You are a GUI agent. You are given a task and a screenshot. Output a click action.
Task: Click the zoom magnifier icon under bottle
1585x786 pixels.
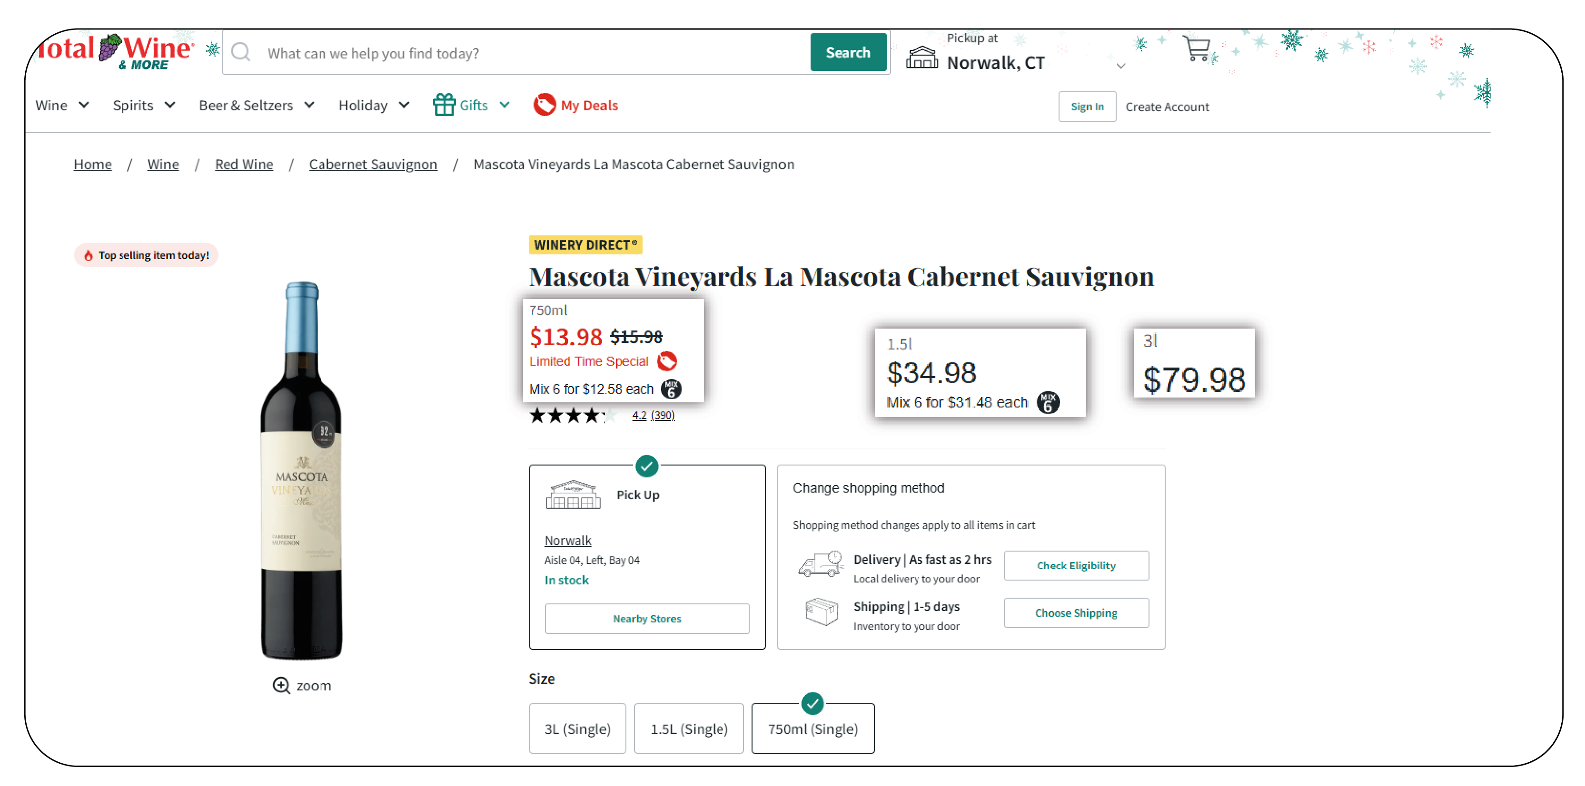click(x=281, y=686)
